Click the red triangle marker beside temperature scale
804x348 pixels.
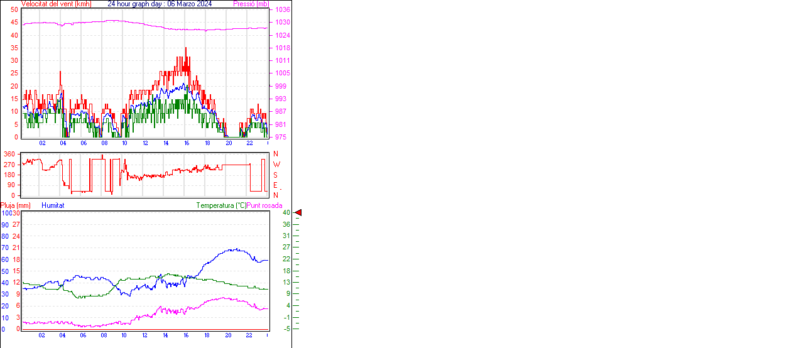coord(298,213)
